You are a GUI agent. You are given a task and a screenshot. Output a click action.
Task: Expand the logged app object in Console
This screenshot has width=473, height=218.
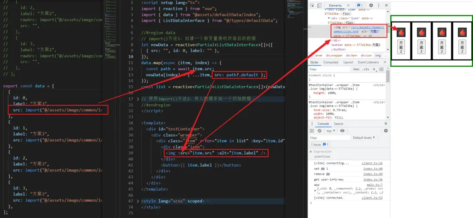coord(315,190)
